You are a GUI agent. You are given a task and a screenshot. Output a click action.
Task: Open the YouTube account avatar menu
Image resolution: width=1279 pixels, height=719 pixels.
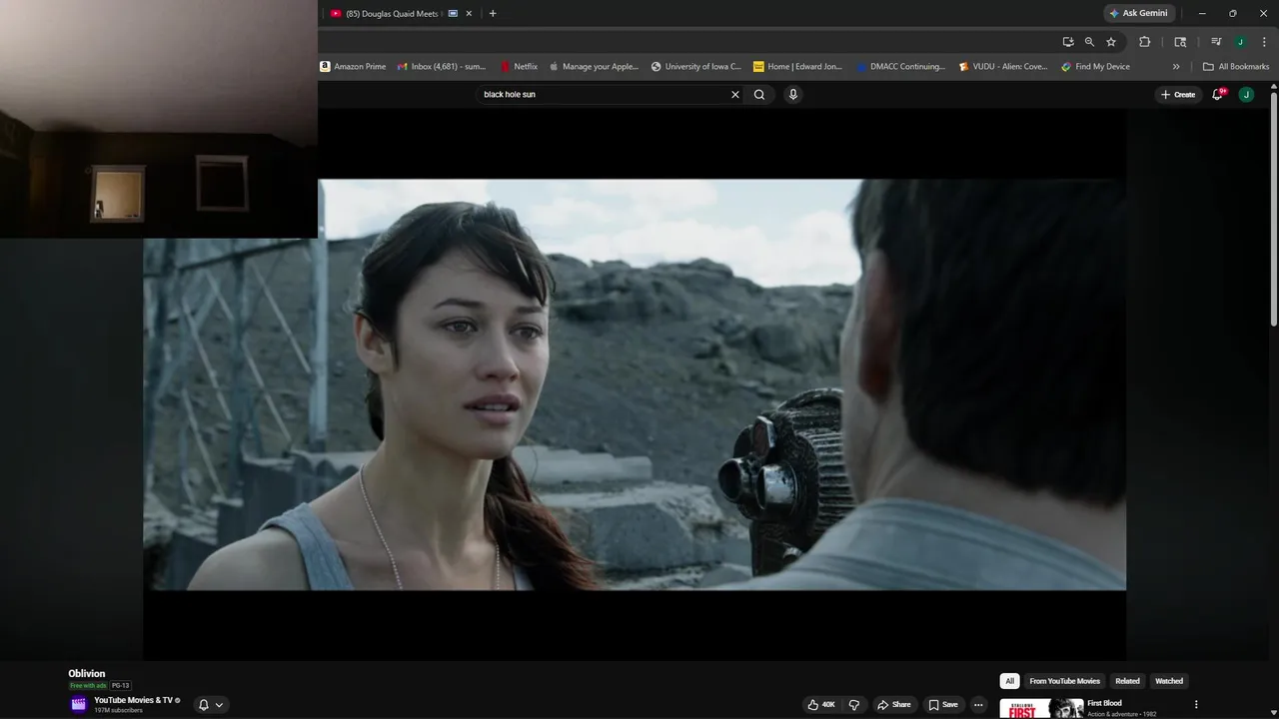pos(1246,94)
